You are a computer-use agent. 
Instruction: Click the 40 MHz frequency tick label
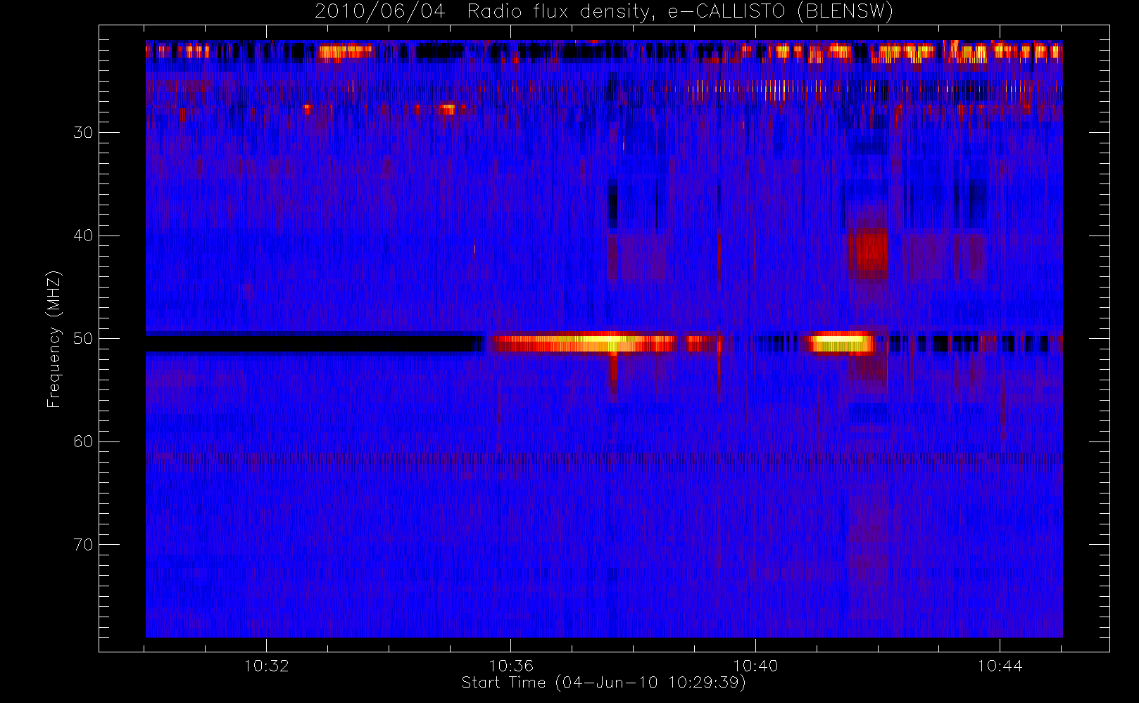[x=83, y=236]
